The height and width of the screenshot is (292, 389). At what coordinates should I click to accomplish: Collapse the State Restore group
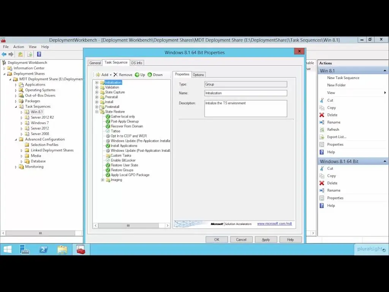97,112
